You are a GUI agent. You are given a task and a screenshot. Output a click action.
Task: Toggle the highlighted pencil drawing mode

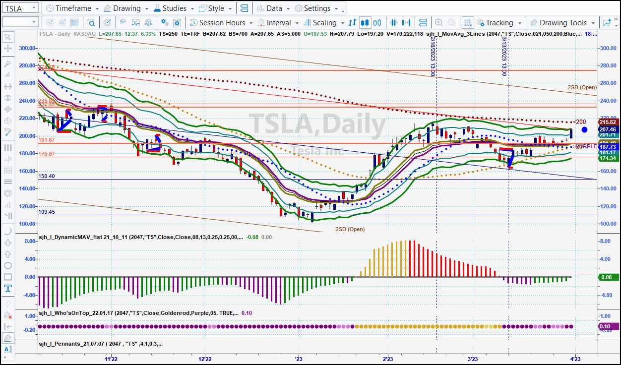point(8,338)
